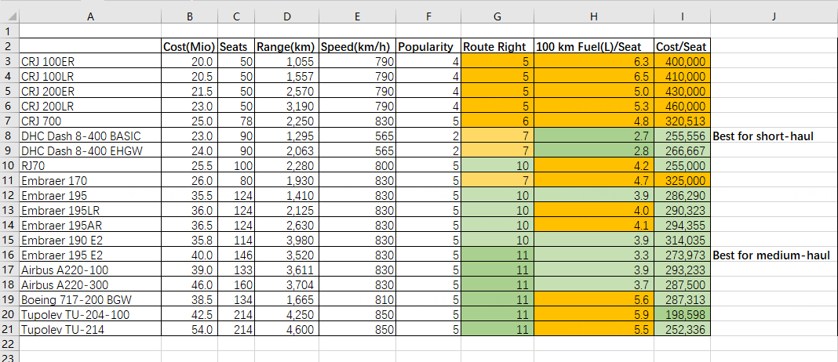The width and height of the screenshot is (838, 362).
Task: Select the 4,600 range cell
Action: (x=287, y=330)
